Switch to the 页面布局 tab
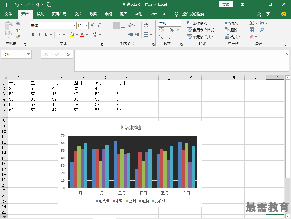Screen dimensions: 291x219 59,14
